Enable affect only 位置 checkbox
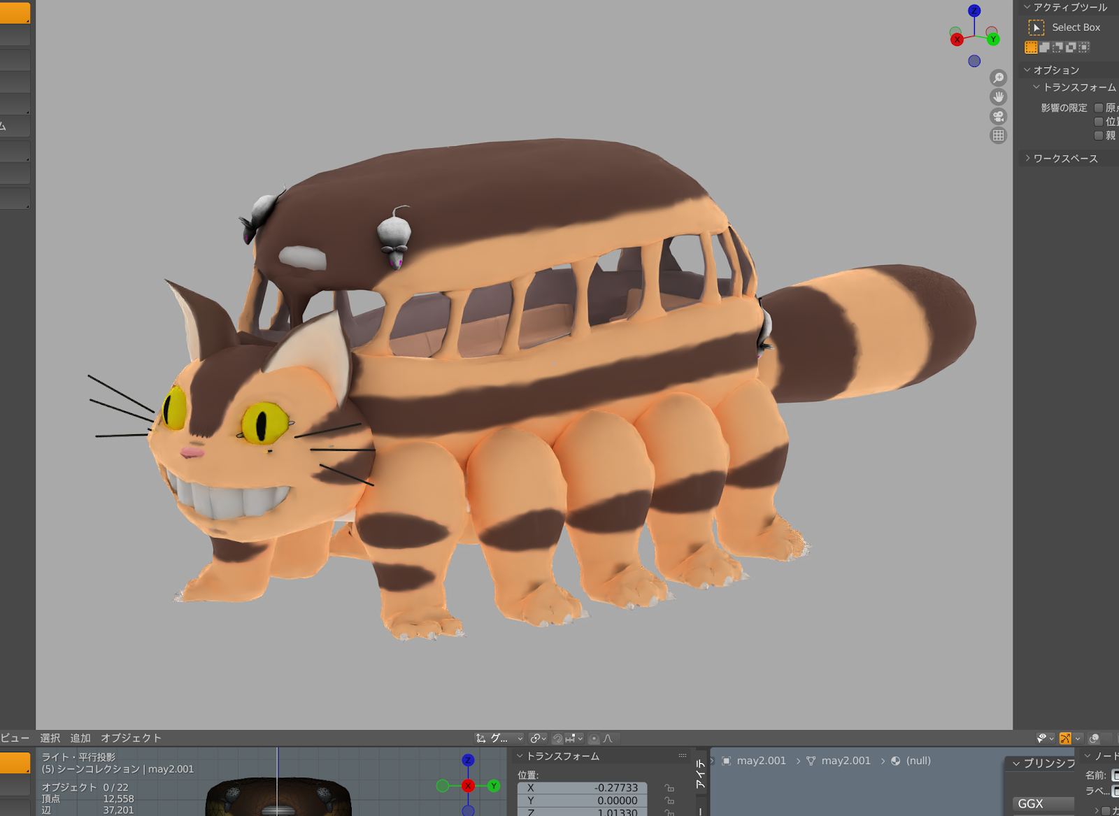 click(x=1099, y=122)
